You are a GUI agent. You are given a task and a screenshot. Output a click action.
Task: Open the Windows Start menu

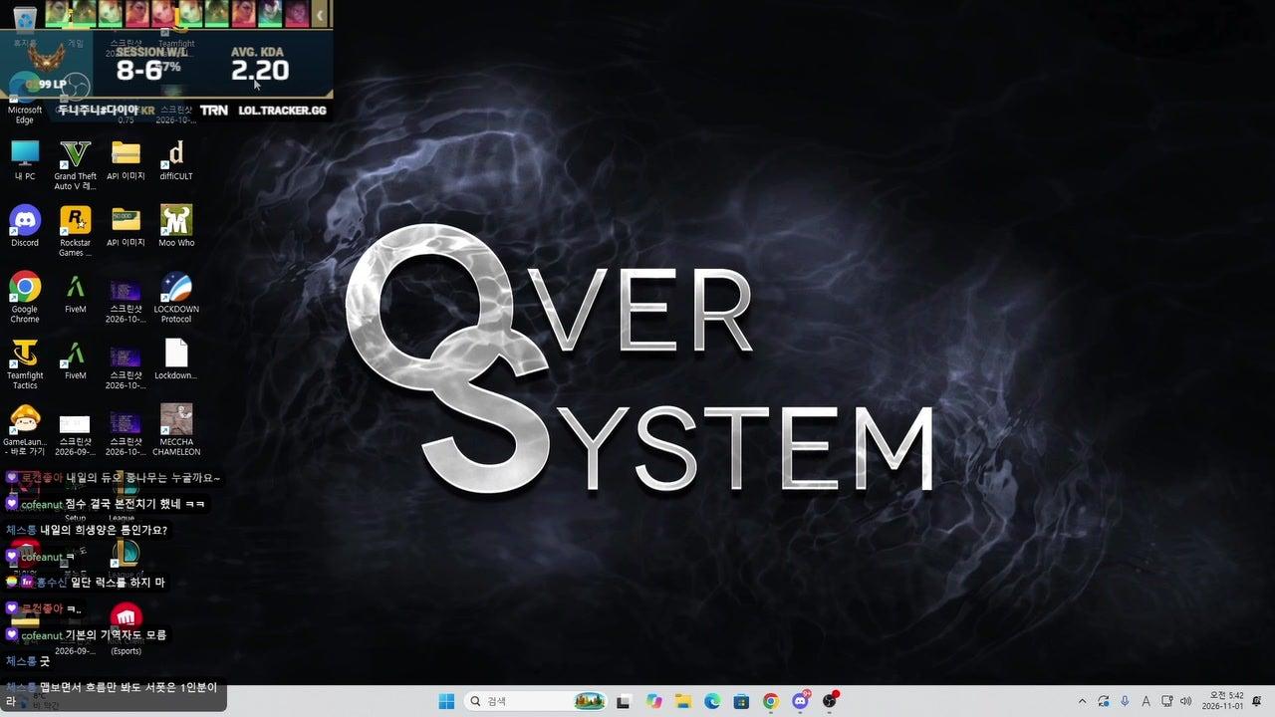pyautogui.click(x=446, y=701)
